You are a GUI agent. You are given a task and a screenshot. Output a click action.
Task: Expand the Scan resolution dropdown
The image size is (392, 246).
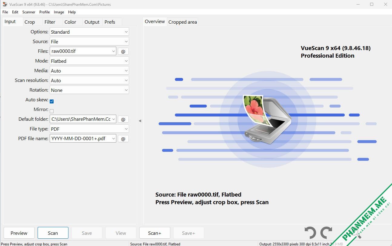89,80
